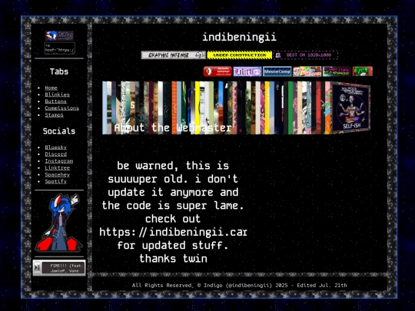Click the Tabs sidebar heading
Screen dimensions: 415x311
[59, 71]
